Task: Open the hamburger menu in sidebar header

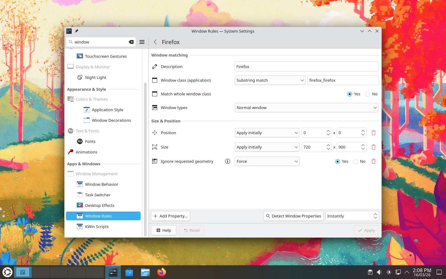Action: click(x=142, y=42)
